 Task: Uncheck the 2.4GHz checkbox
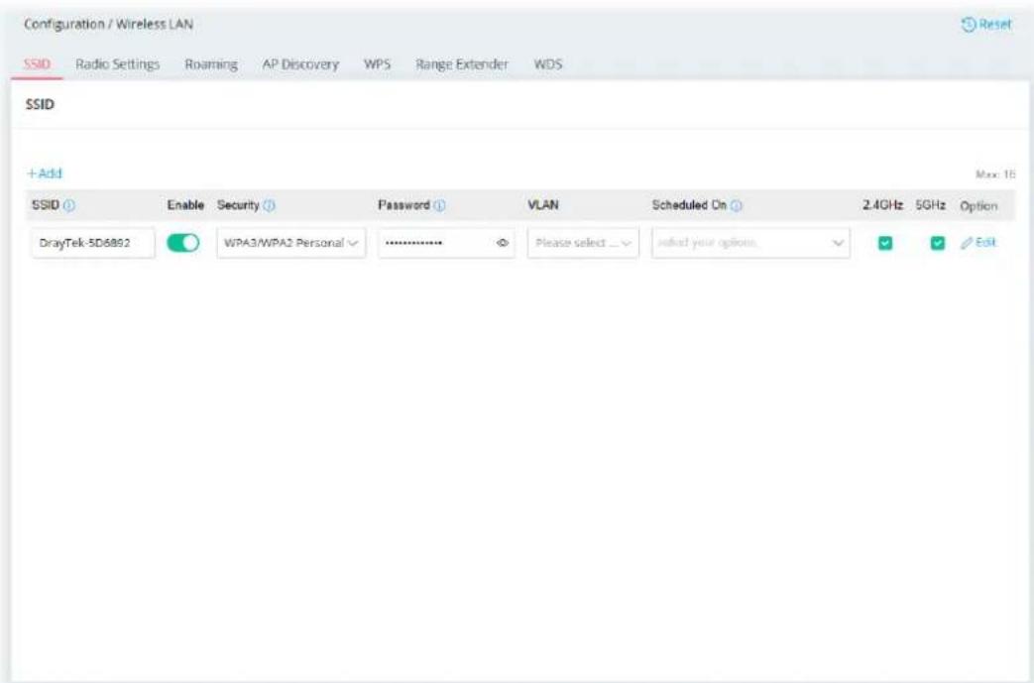[x=885, y=243]
